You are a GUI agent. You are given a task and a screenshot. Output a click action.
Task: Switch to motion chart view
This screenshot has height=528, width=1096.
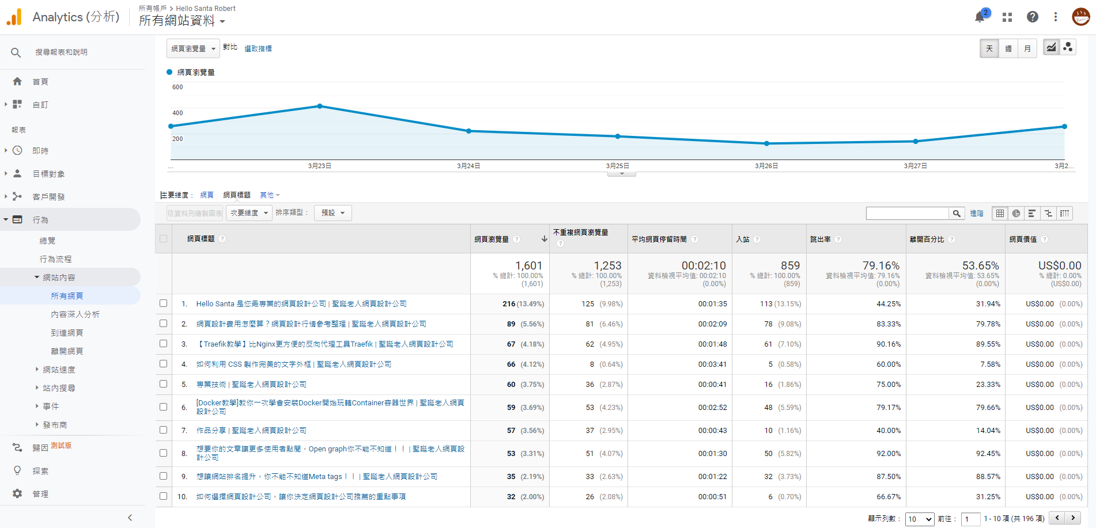click(1068, 48)
